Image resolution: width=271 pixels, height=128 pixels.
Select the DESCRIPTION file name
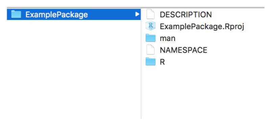pos(186,15)
